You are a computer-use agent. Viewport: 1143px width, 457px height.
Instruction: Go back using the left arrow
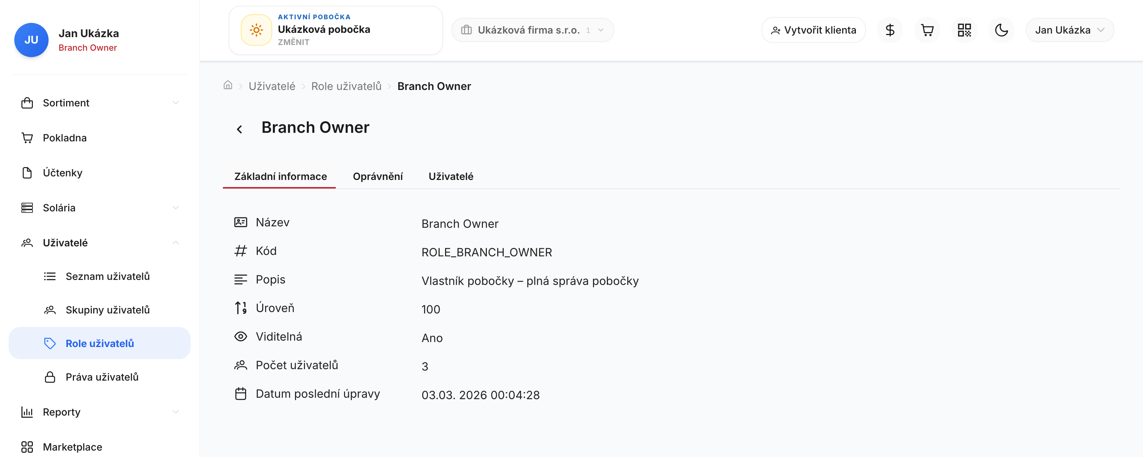[x=240, y=129]
